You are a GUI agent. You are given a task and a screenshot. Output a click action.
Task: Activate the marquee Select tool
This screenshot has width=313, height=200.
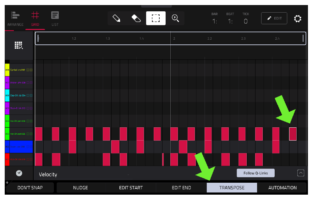click(x=156, y=18)
